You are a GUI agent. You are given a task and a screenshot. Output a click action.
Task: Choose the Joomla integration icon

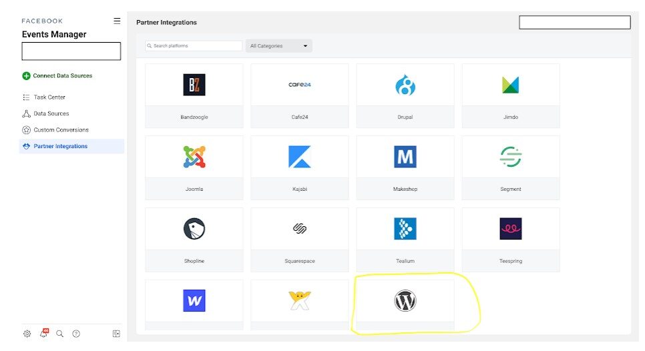pos(194,157)
